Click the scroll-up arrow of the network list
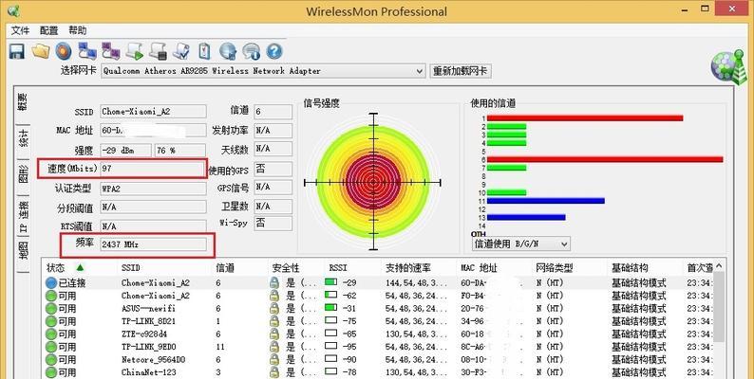Viewport: 754px width, 379px height. (x=719, y=266)
